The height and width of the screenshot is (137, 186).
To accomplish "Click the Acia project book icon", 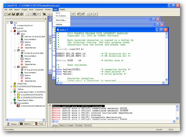I will pyautogui.click(x=12, y=22).
